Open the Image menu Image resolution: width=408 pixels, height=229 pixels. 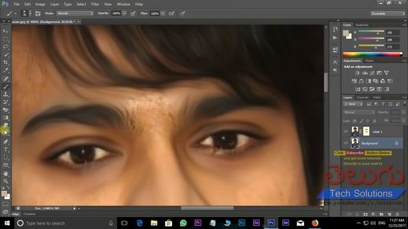[40, 4]
